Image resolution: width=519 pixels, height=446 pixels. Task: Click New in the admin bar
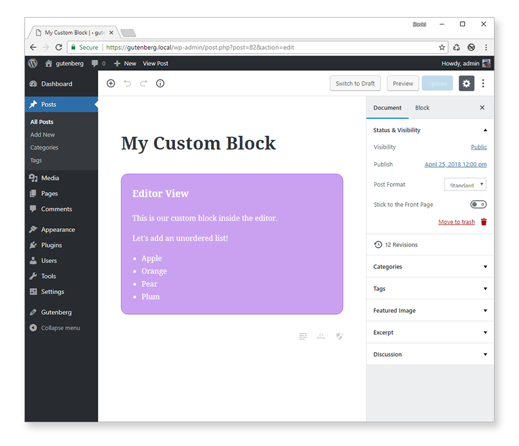tap(125, 63)
